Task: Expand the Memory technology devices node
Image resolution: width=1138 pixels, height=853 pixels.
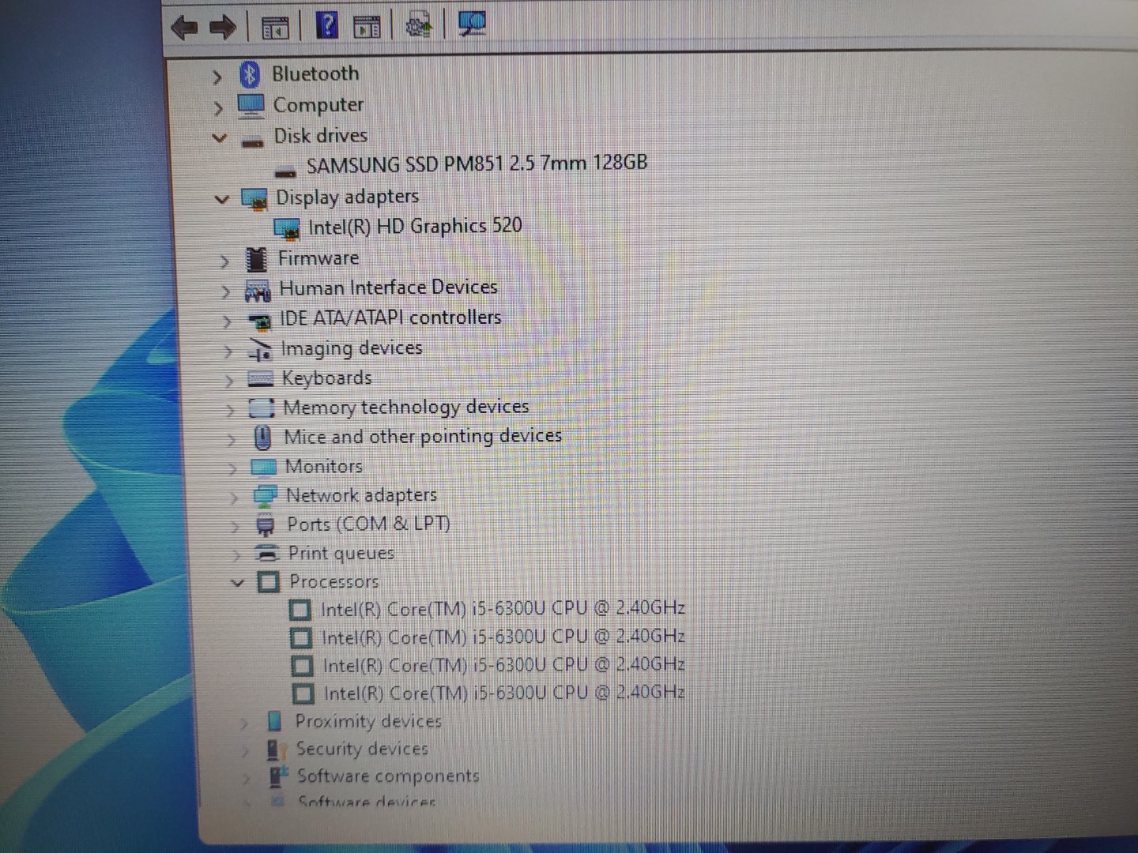Action: (x=230, y=411)
